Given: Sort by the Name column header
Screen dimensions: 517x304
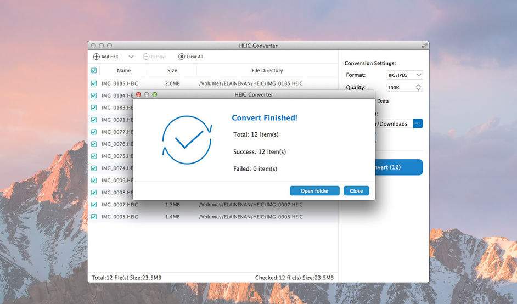Looking at the screenshot, I should 123,71.
